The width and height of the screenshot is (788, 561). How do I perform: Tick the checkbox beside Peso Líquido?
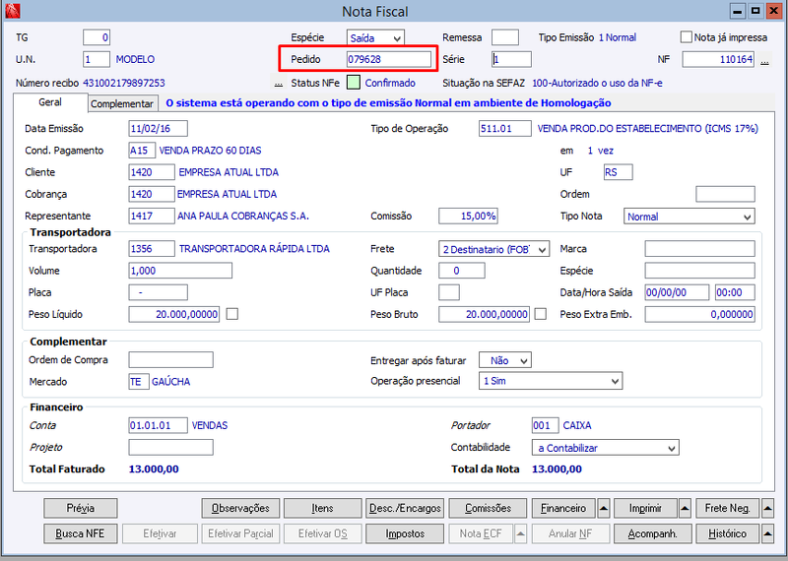click(x=232, y=314)
